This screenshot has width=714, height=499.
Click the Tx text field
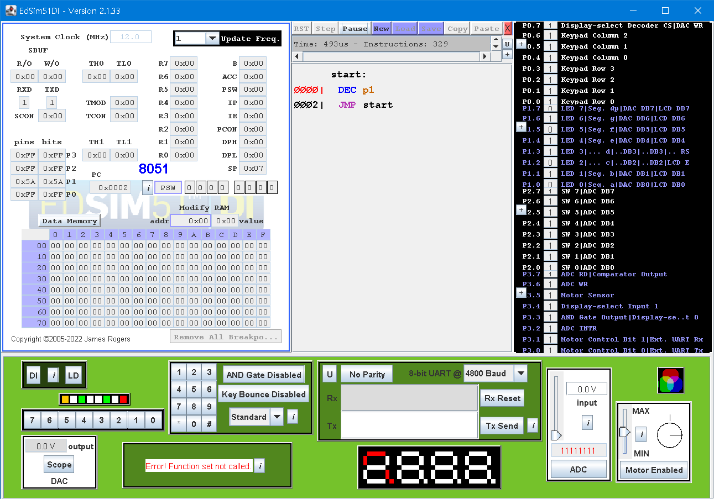409,425
